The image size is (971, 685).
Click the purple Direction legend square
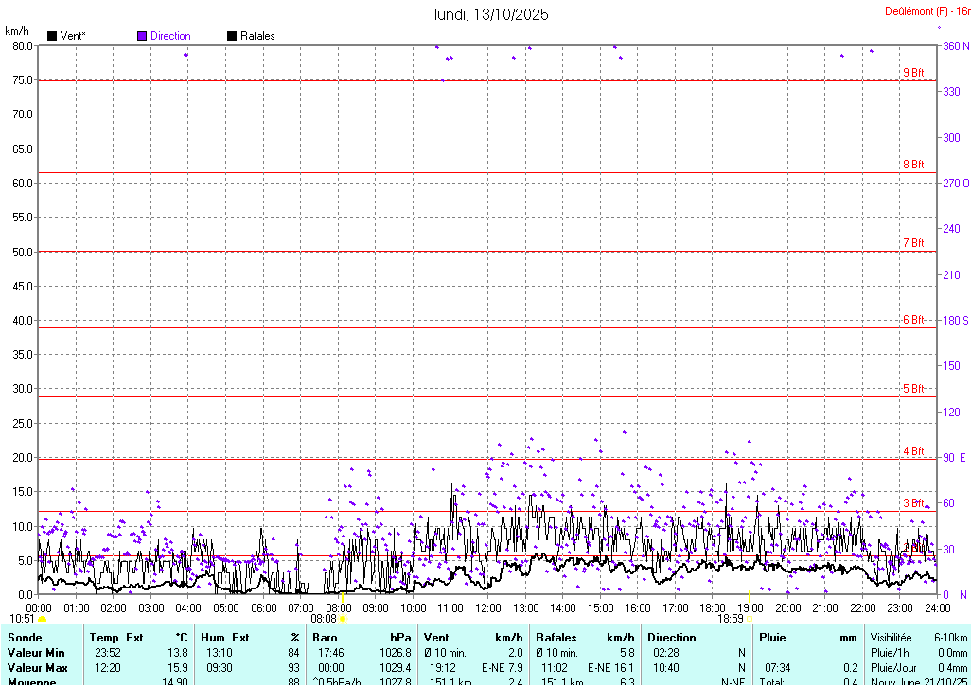[142, 36]
